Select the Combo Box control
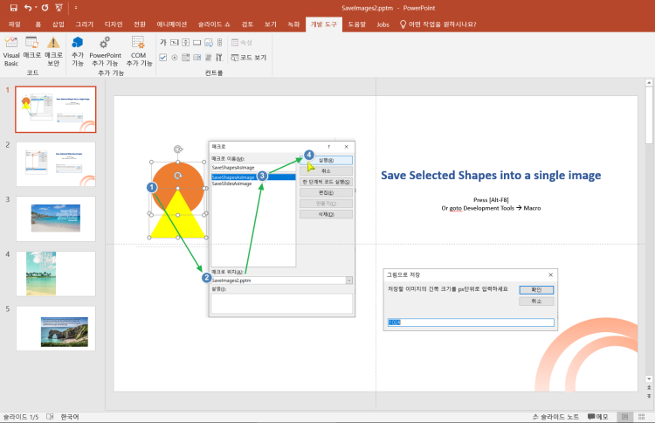Viewport: 655px width, 423px height. click(x=185, y=58)
